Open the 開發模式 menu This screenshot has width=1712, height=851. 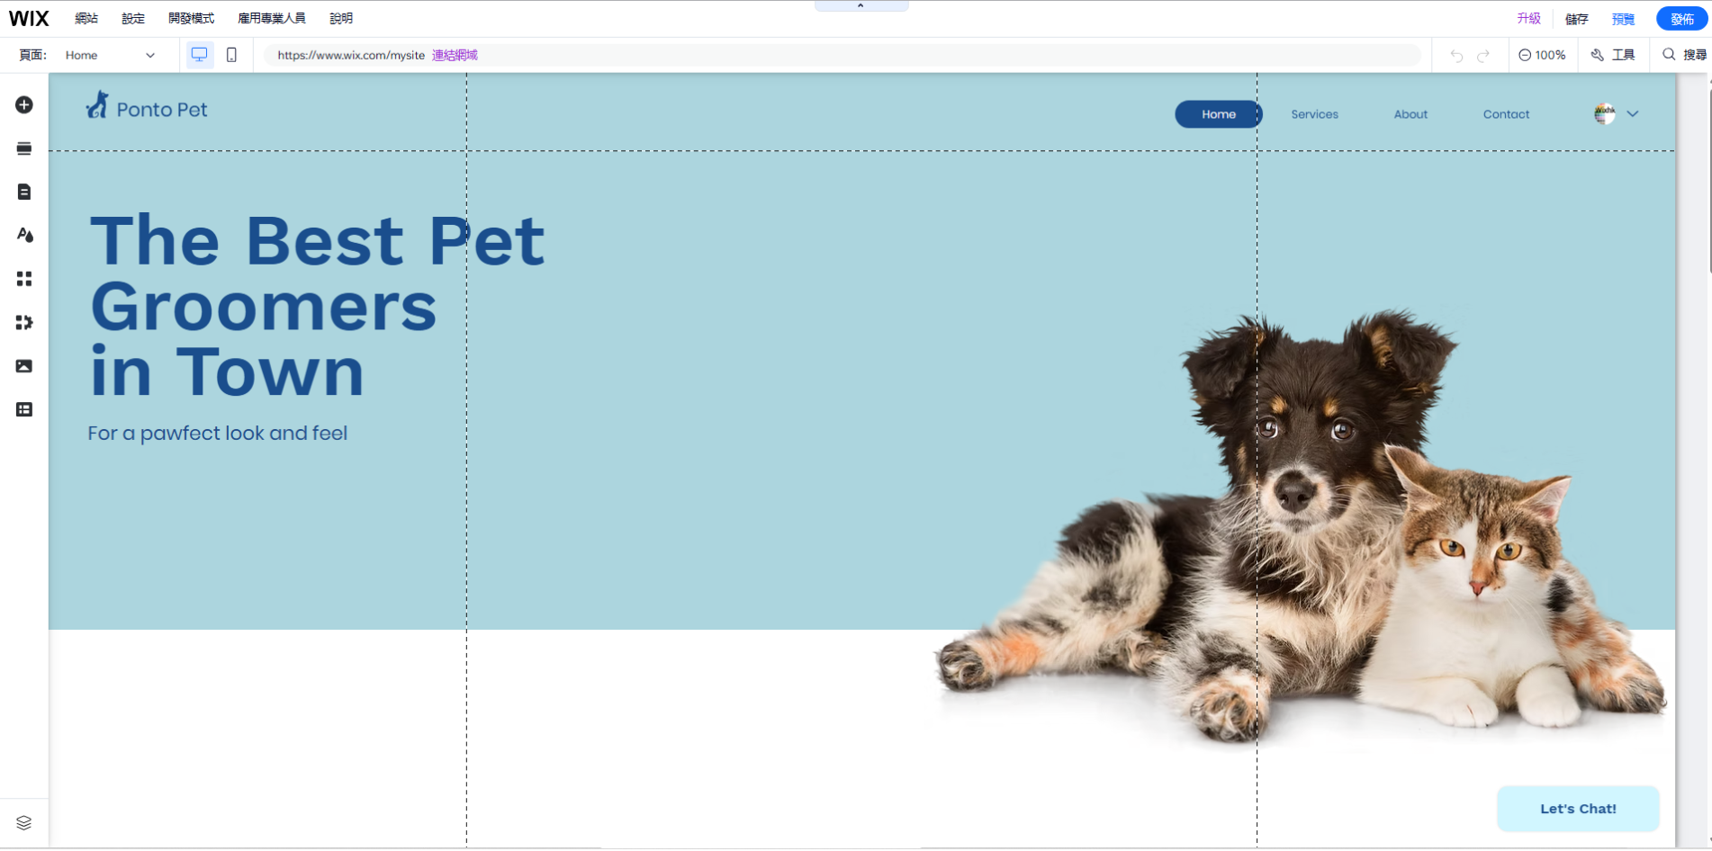191,18
